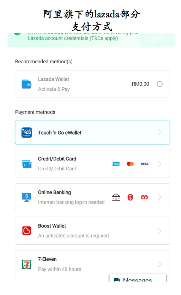This screenshot has height=295, width=181.
Task: Open Boost Wallet chevron arrow
Action: [x=160, y=231]
